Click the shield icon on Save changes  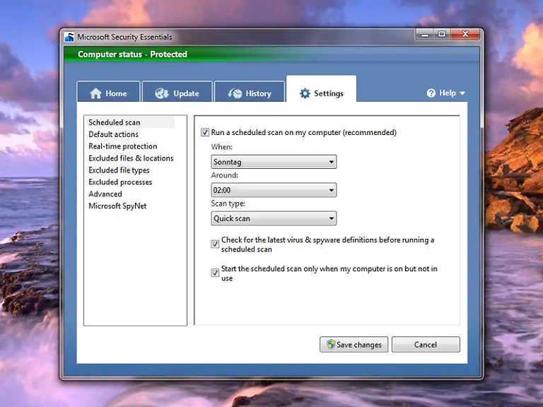[329, 345]
